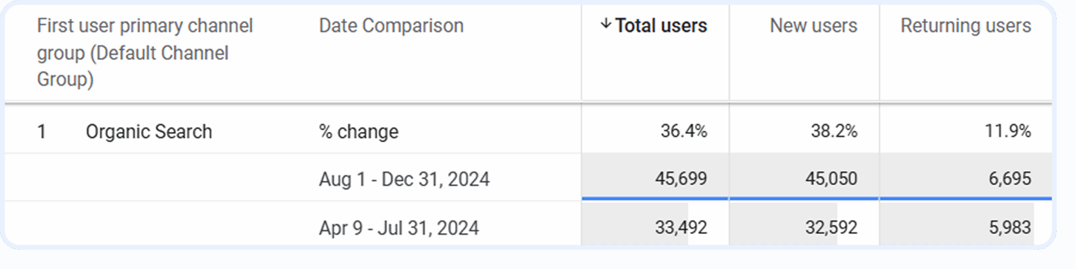Screen dimensions: 1076x269
Task: Click the 11.9% Returning users change value
Action: tap(1007, 131)
